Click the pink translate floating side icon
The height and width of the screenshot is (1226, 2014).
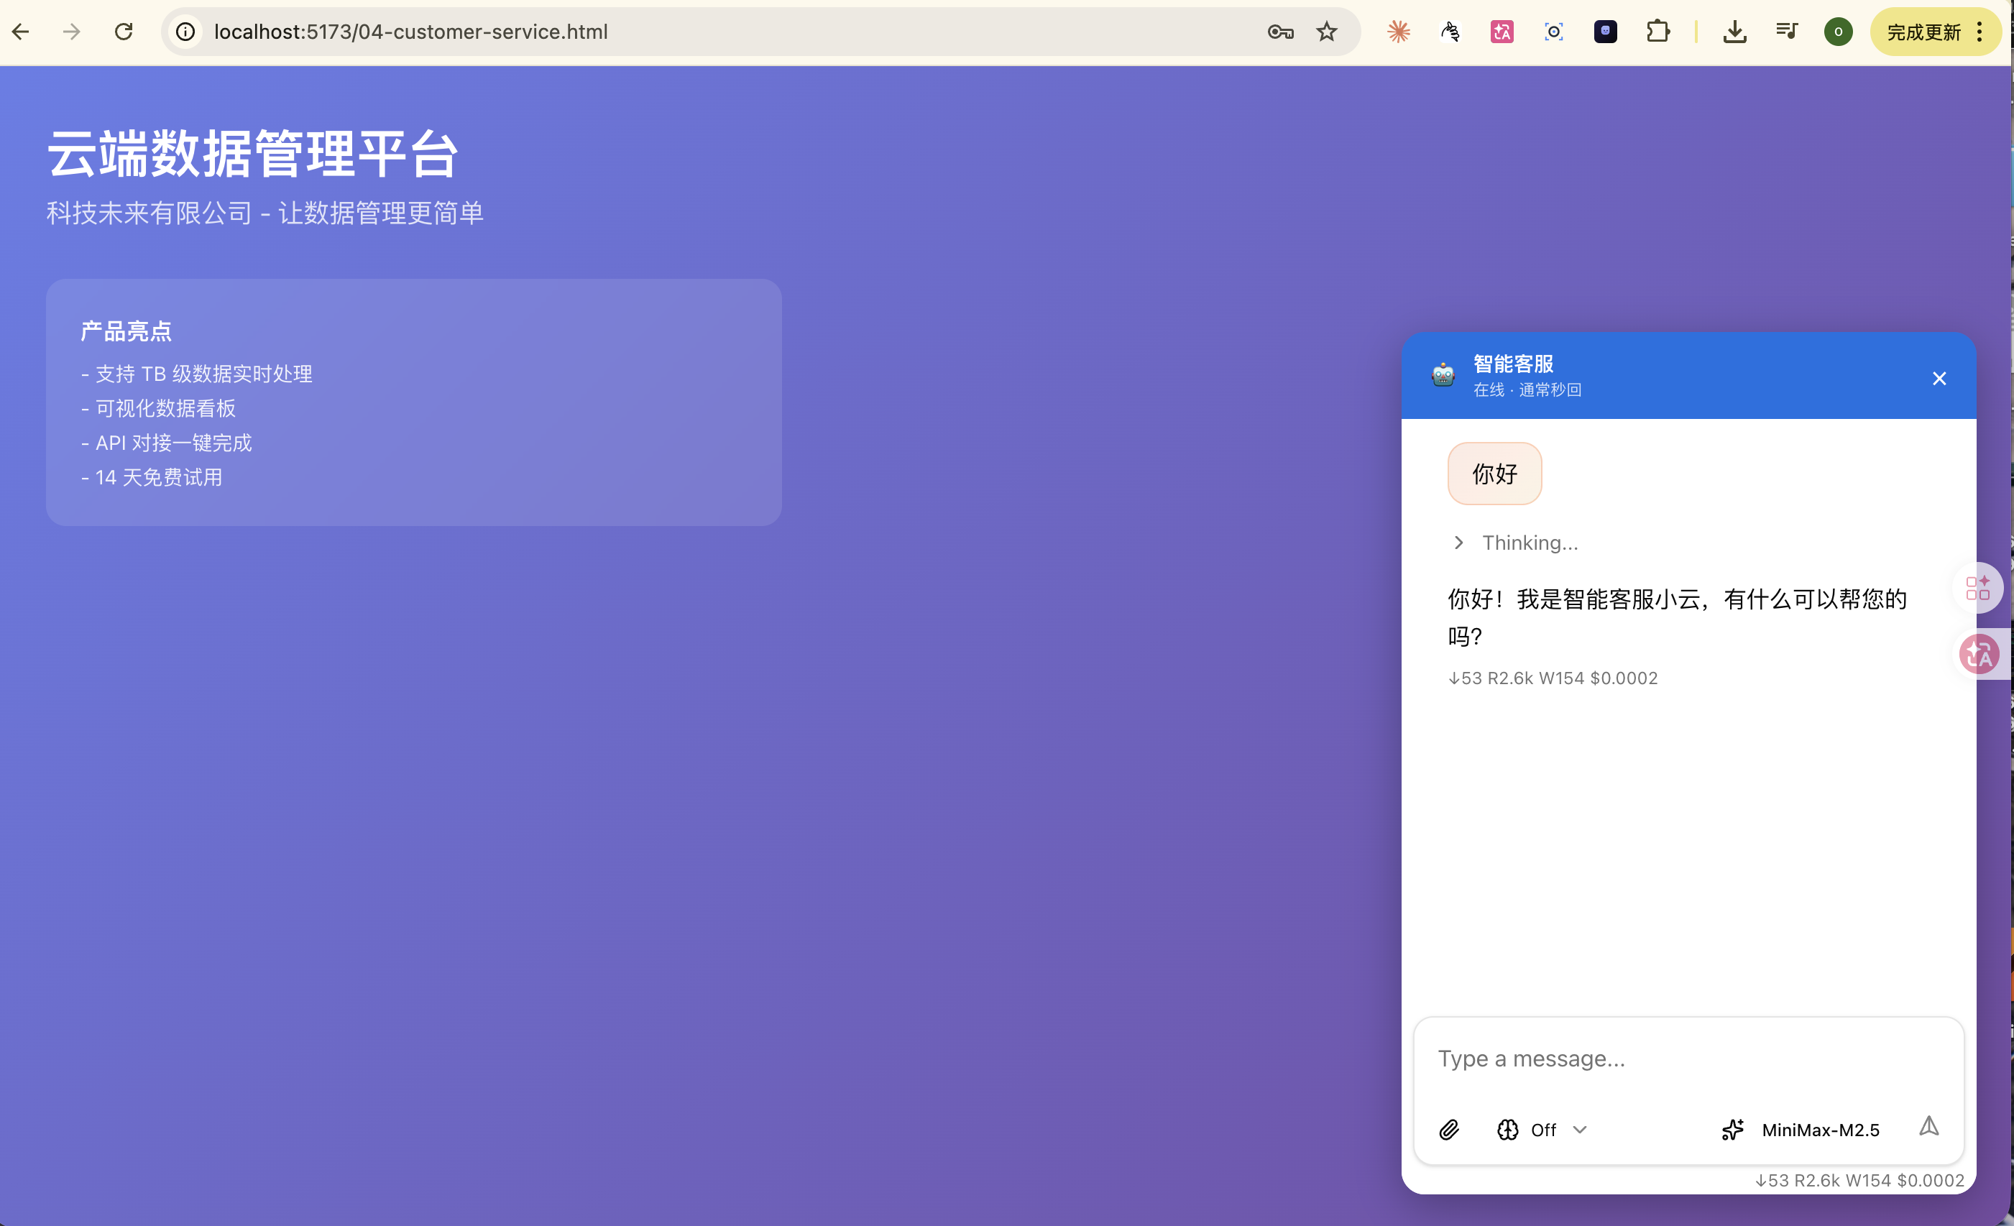pyautogui.click(x=1979, y=654)
